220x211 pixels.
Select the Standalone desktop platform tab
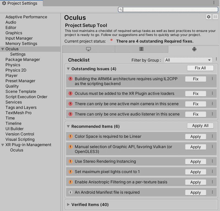pos(89,49)
